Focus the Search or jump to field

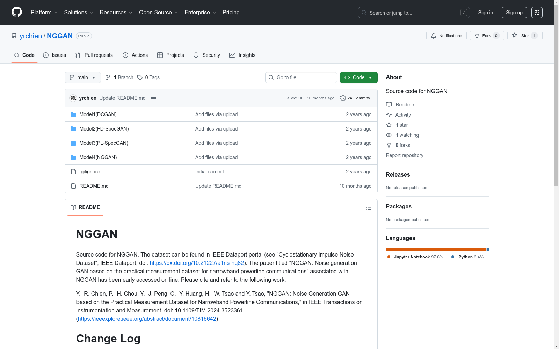[x=414, y=13]
